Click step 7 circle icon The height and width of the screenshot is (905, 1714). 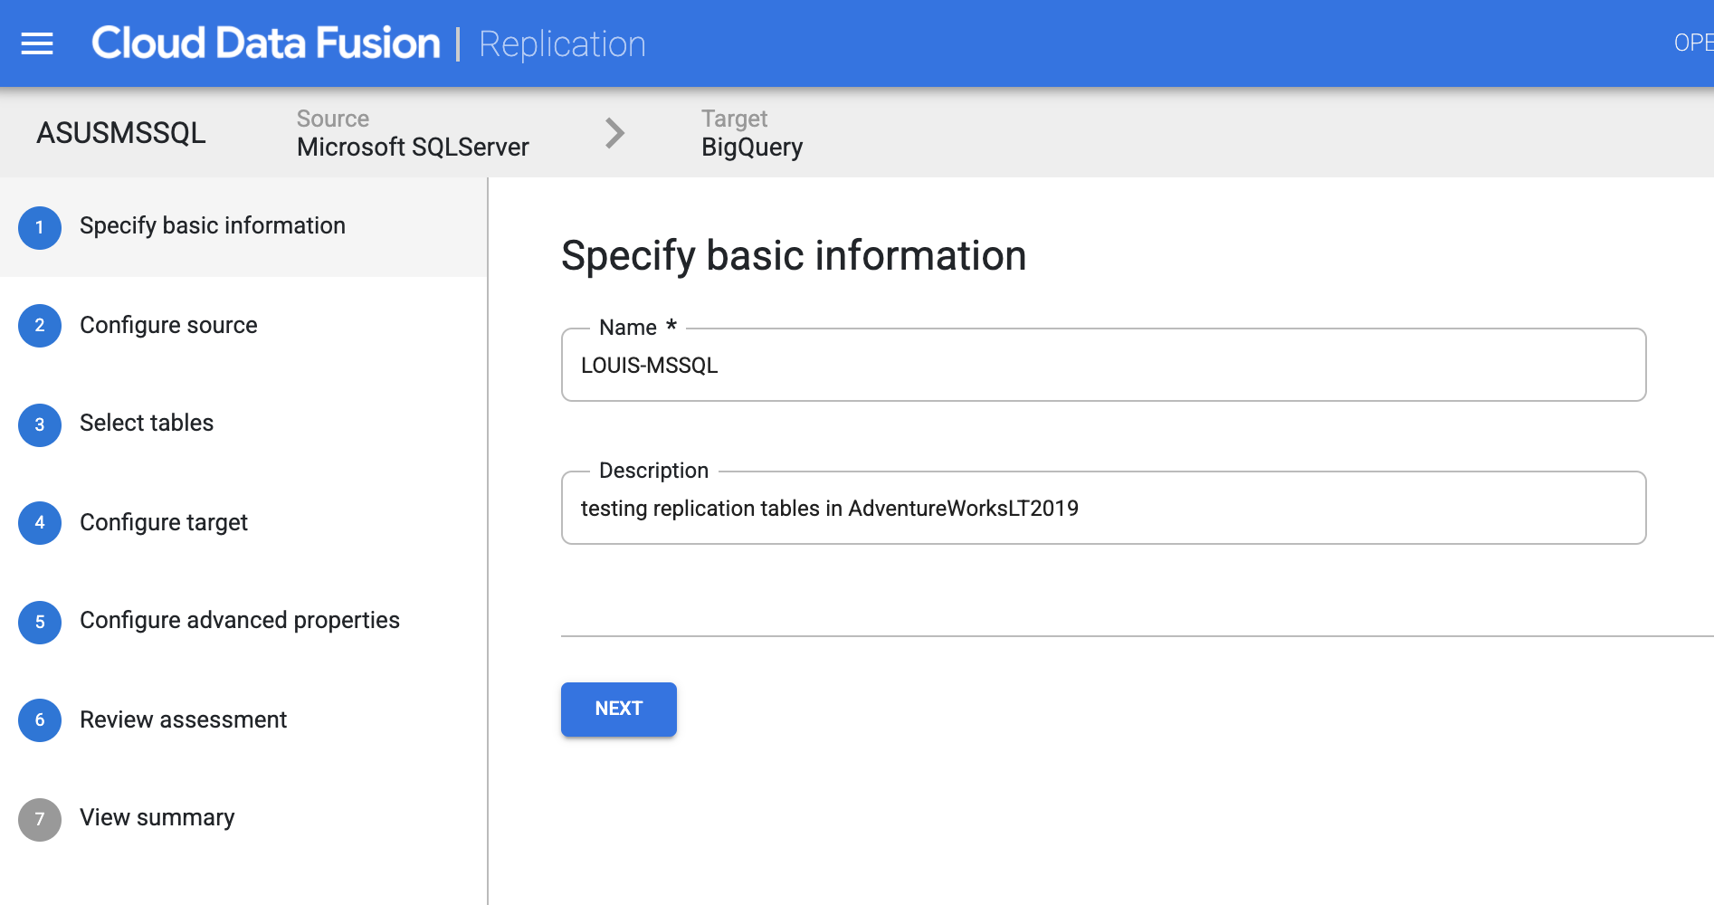(x=40, y=819)
